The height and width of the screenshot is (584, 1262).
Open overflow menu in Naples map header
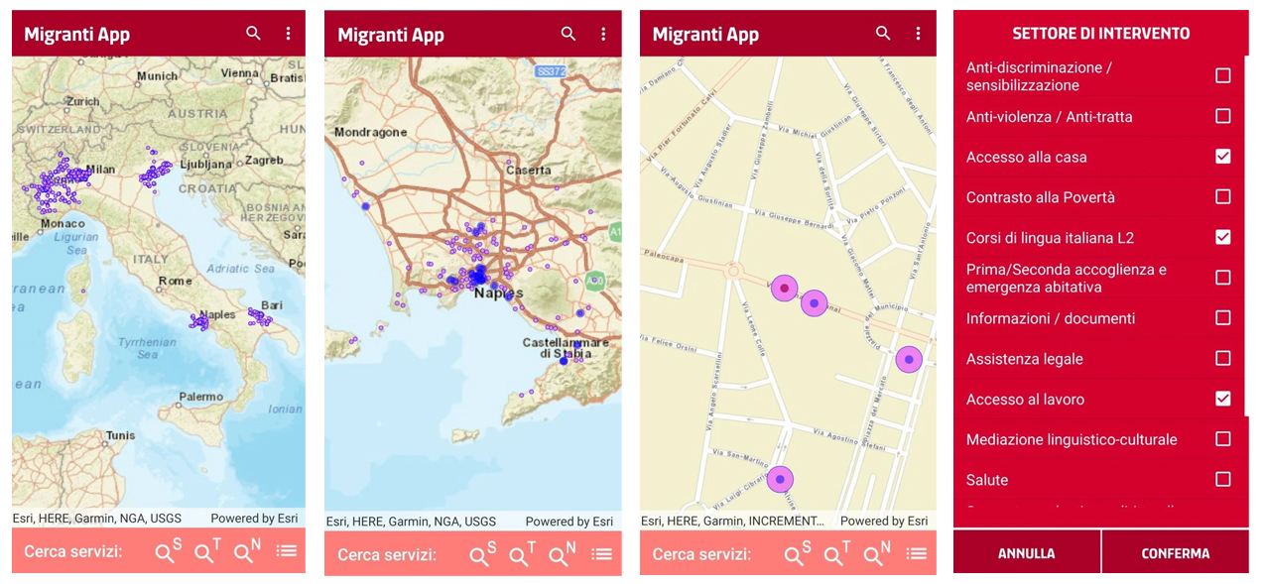(603, 34)
